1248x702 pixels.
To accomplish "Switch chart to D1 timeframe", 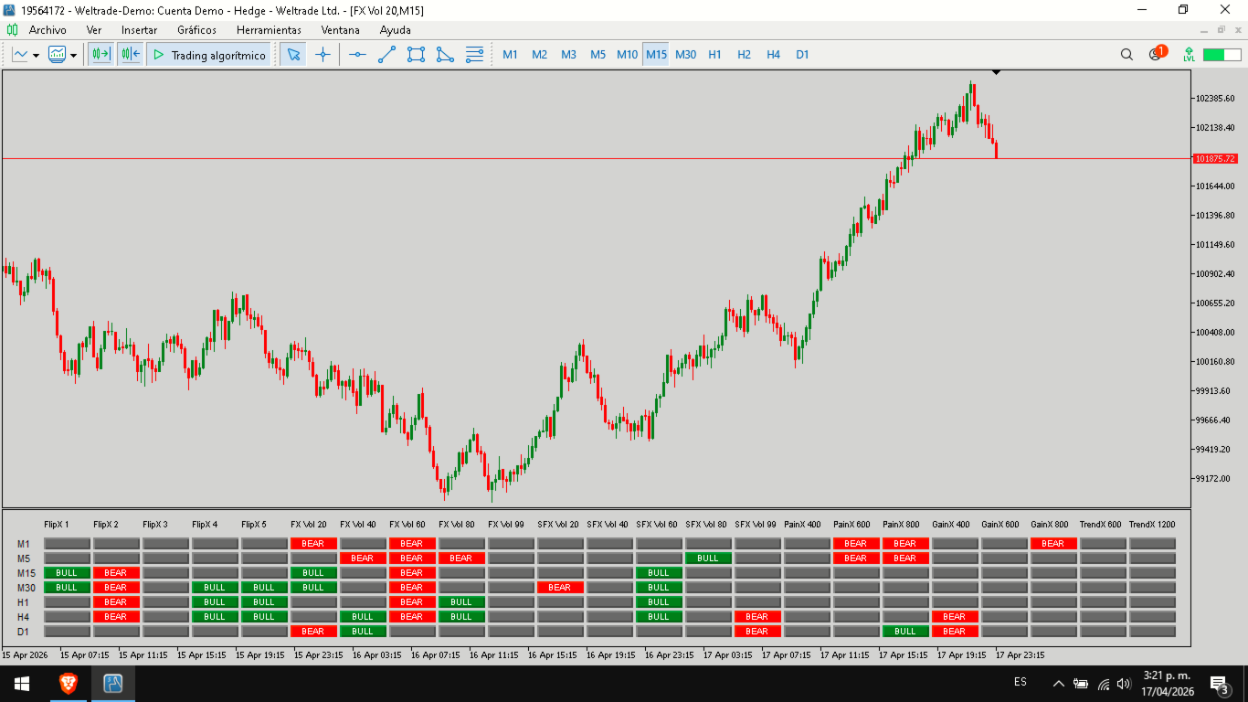I will [802, 55].
